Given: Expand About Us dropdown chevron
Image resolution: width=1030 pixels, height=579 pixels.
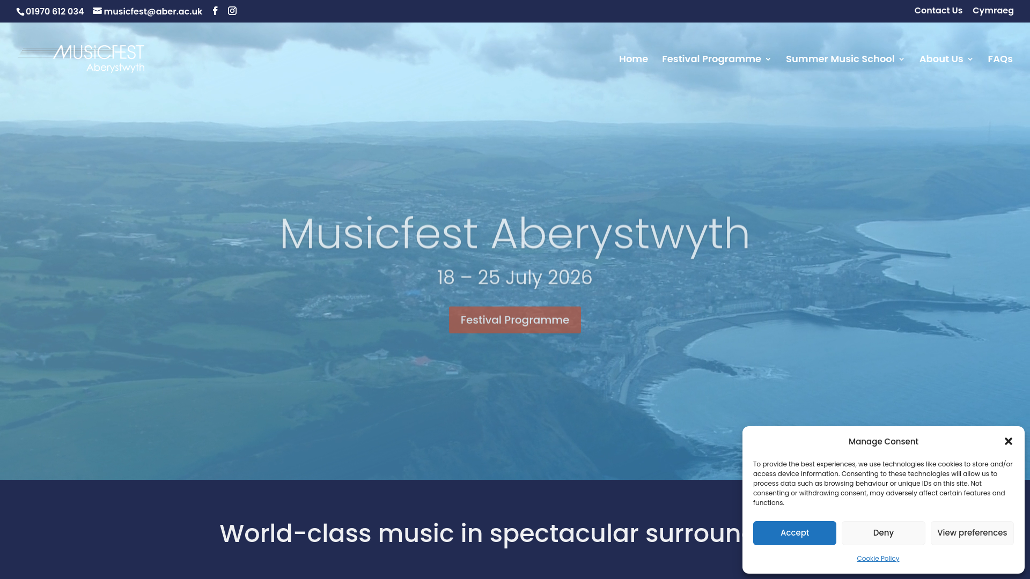Looking at the screenshot, I should point(970,60).
